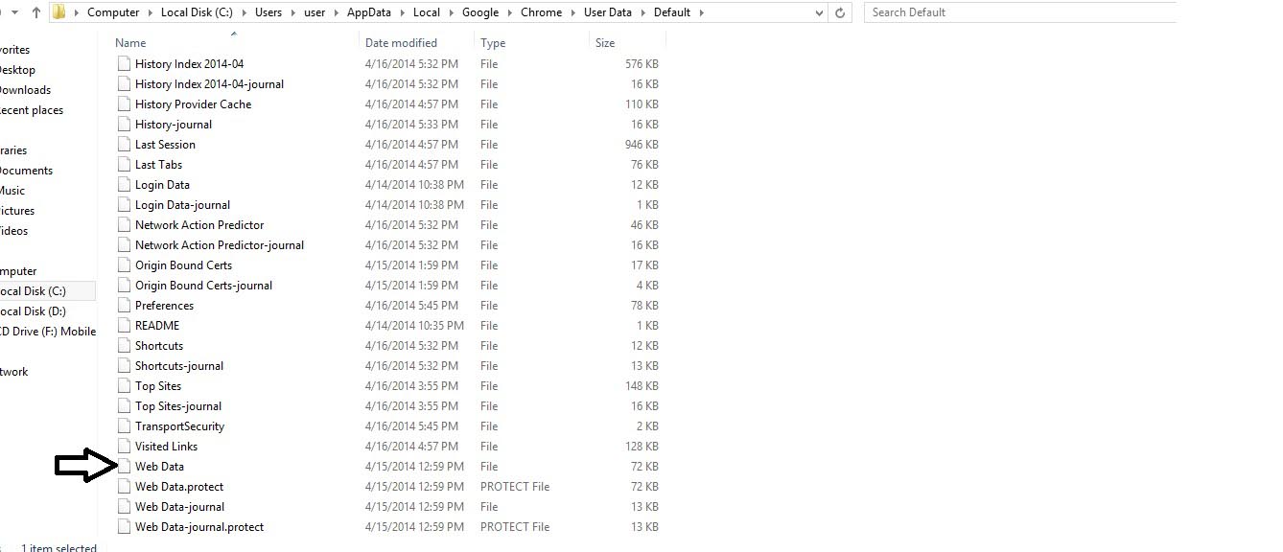Open the address bar history dropdown

pos(819,12)
